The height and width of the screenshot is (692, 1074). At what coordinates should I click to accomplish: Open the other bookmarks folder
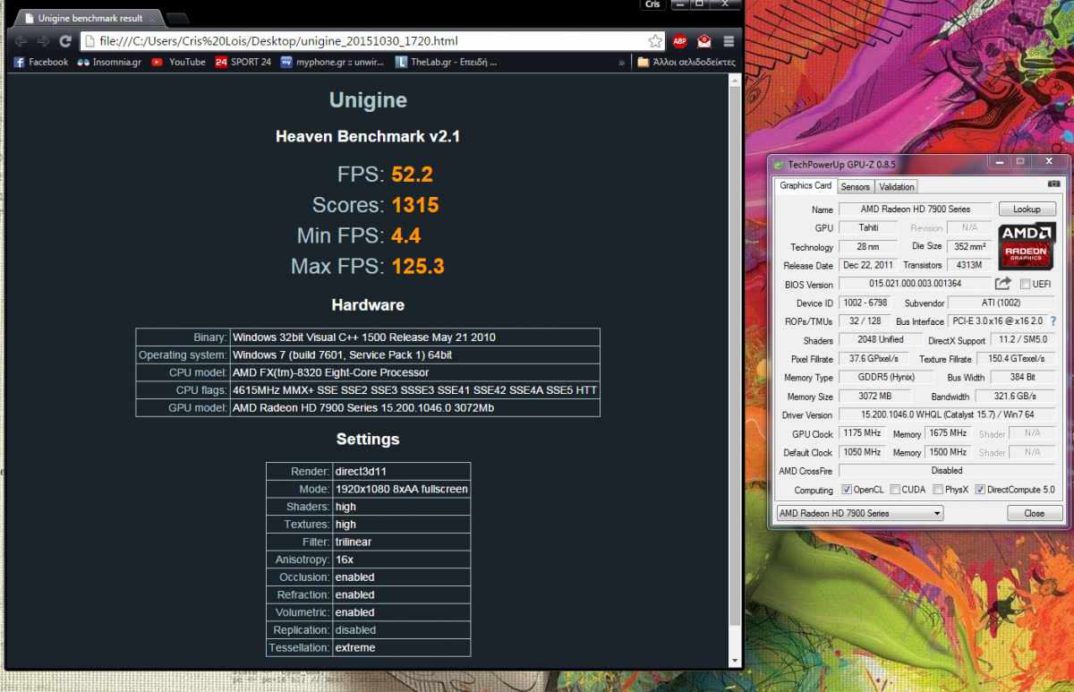tap(686, 63)
